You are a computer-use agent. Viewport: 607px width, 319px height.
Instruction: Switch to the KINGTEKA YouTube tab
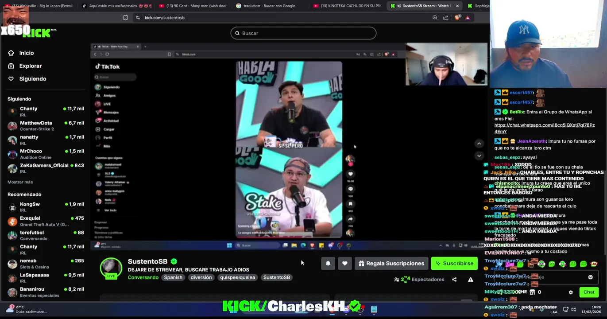point(348,6)
